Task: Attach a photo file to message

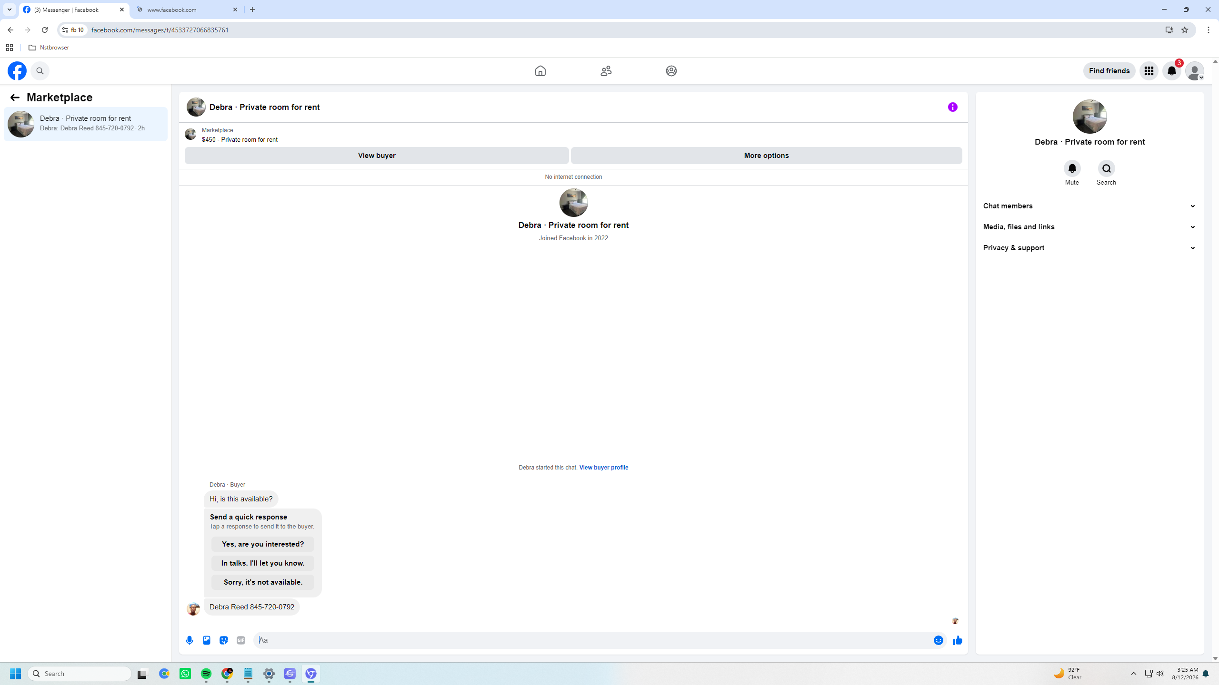Action: coord(207,640)
